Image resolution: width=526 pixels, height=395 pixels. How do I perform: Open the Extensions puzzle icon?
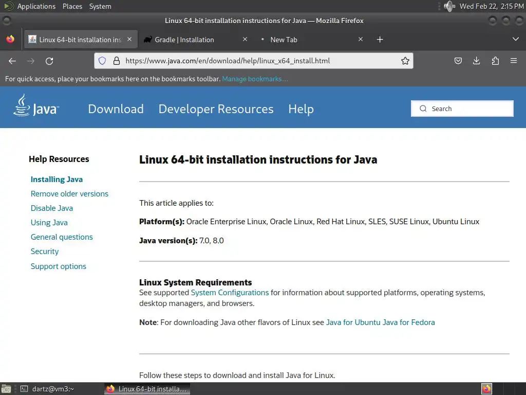(495, 61)
